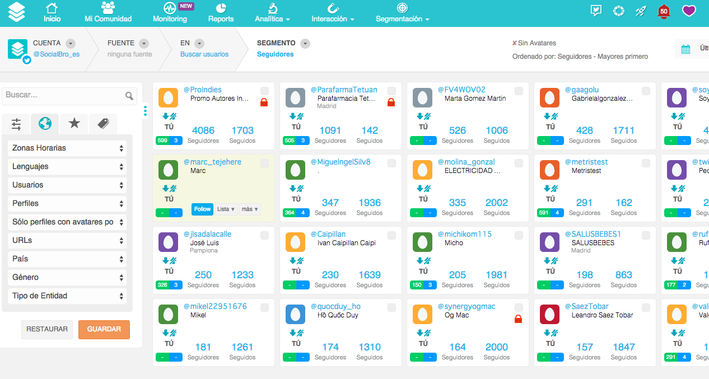Click Seguidores segment link

(x=275, y=54)
